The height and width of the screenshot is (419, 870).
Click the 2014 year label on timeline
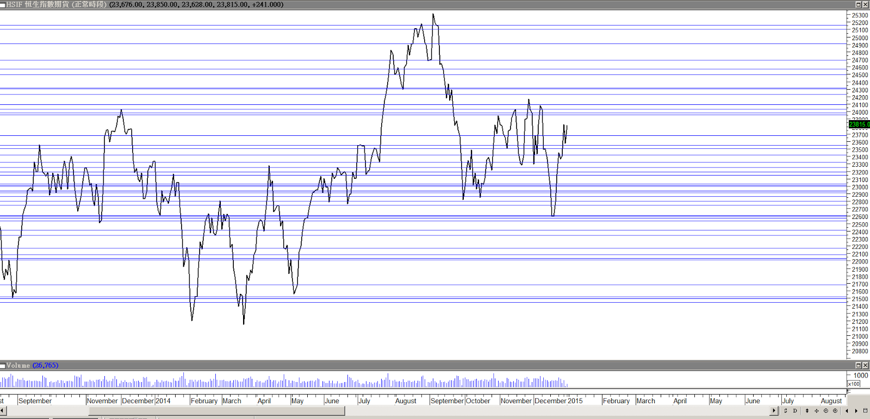point(163,401)
